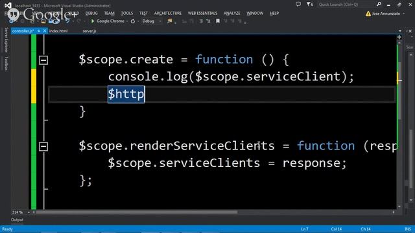
Task: Open the Toolbox side tab
Action: (x=6, y=63)
